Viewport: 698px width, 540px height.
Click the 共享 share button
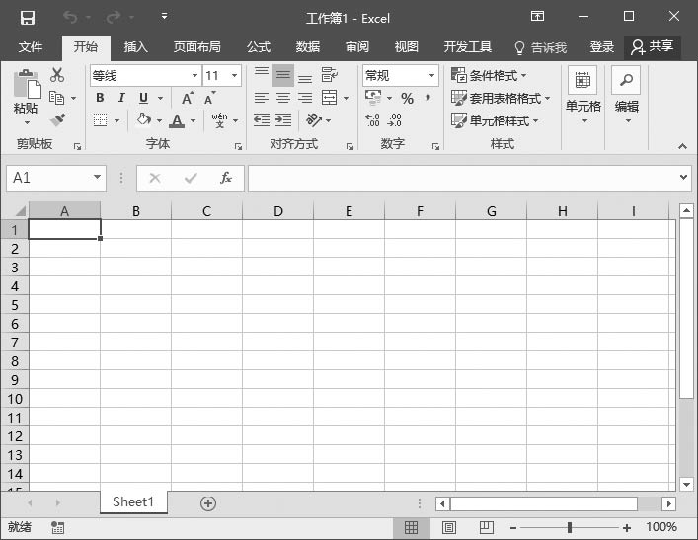(653, 46)
